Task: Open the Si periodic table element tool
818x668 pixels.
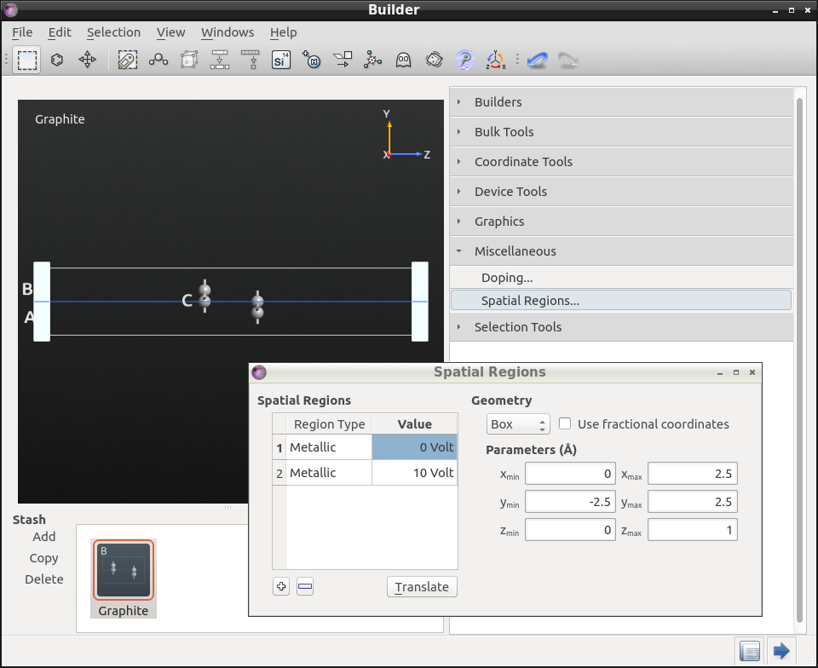Action: coord(281,60)
